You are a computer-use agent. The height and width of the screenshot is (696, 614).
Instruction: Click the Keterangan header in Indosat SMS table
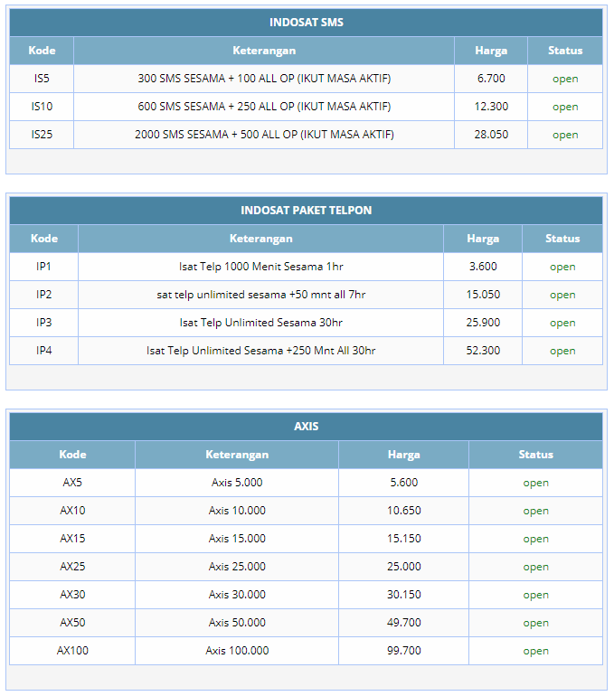pos(264,51)
